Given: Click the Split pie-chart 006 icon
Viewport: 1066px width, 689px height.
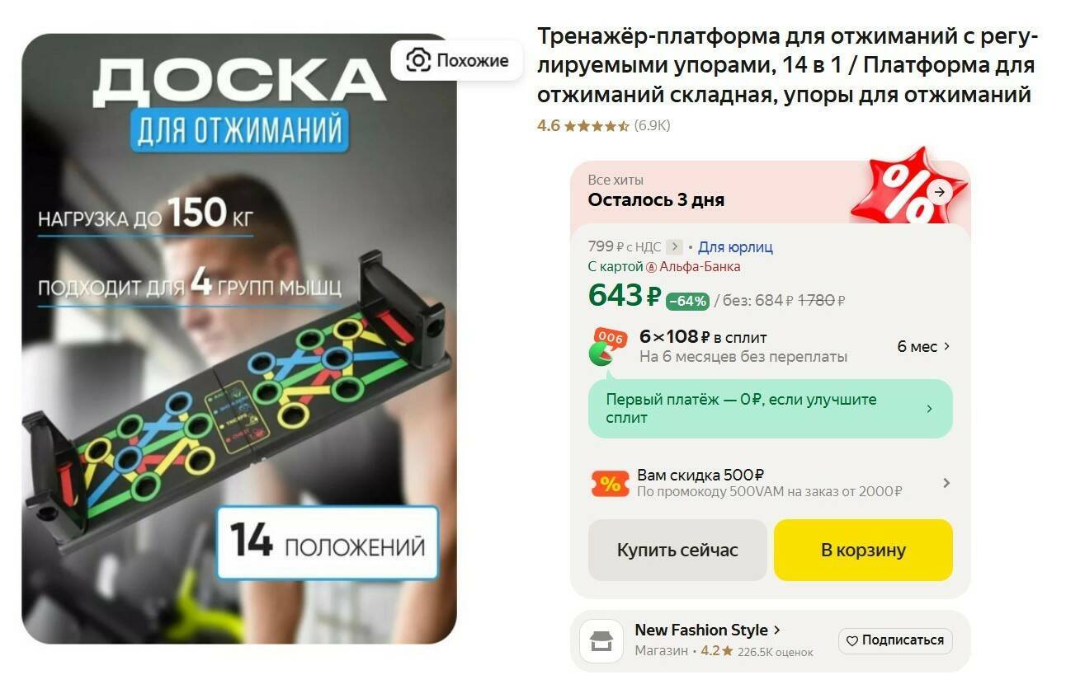Looking at the screenshot, I should (610, 346).
